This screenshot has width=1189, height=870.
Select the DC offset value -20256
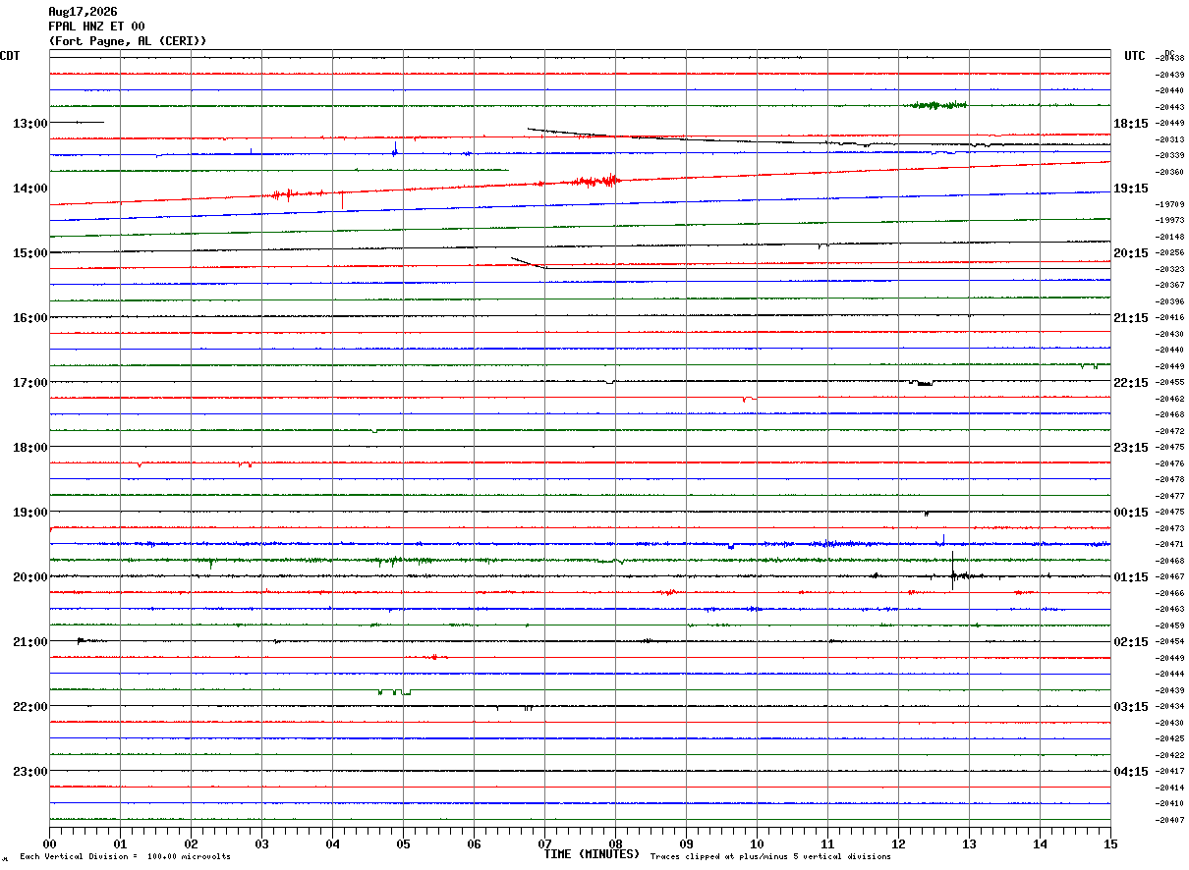(1169, 252)
